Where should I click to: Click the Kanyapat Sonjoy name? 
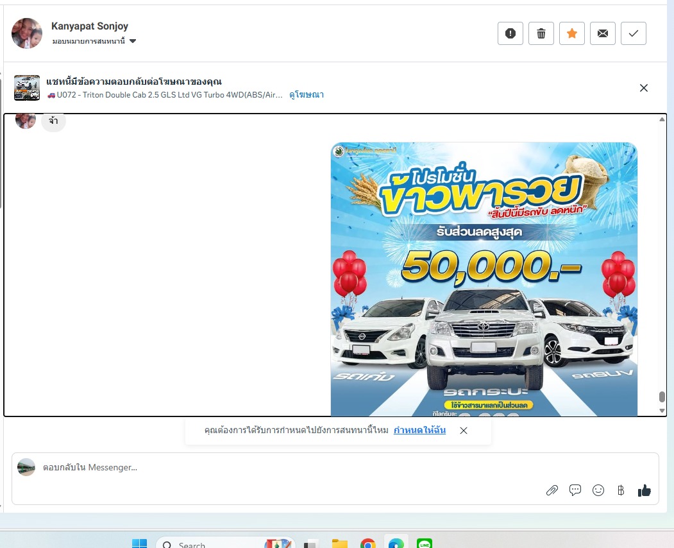tap(90, 26)
